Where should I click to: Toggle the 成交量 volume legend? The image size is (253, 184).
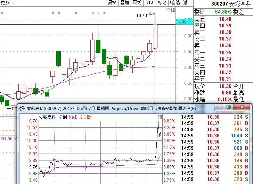point(84,118)
